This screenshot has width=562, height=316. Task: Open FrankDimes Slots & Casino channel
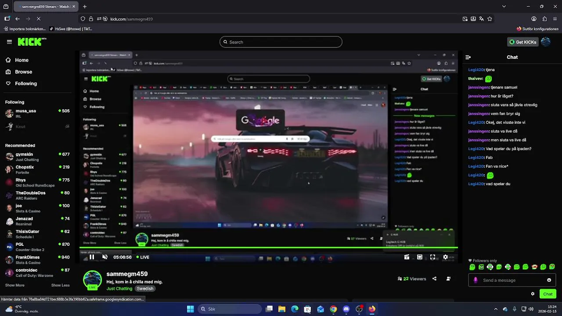click(37, 259)
